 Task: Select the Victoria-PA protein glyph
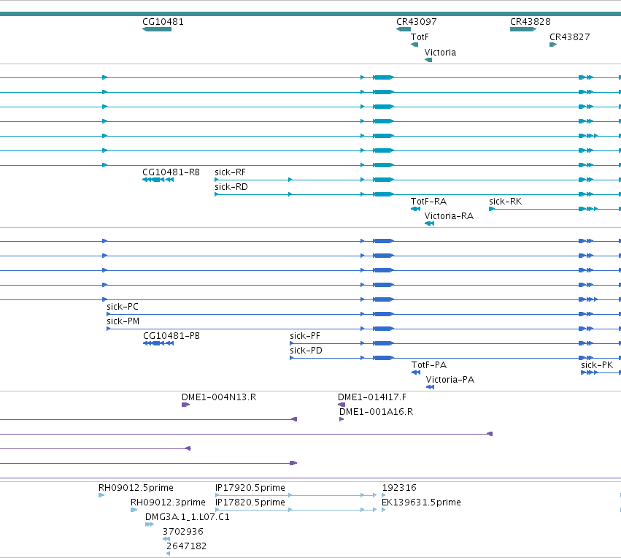(430, 387)
